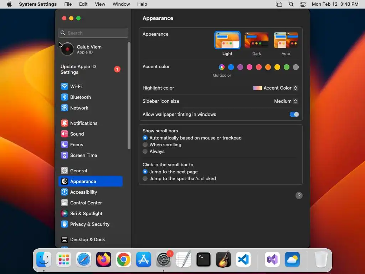The image size is (365, 274).
Task: Open Wi-Fi settings in sidebar
Action: 90,86
